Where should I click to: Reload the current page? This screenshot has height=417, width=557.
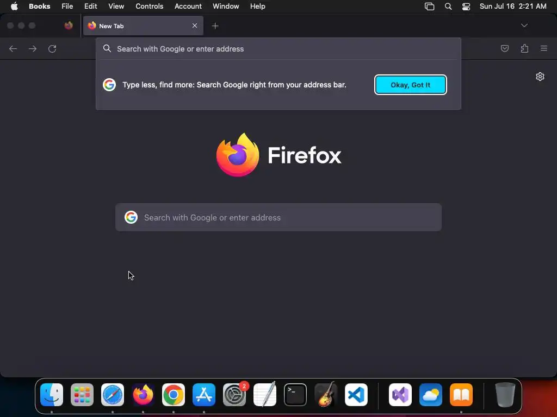tap(52, 48)
